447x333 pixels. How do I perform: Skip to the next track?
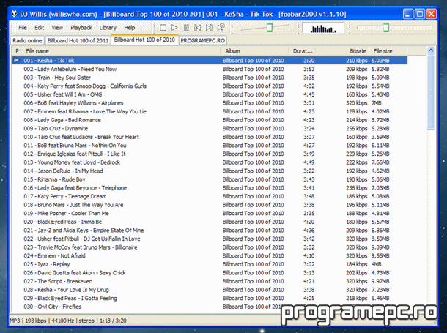tap(209, 28)
